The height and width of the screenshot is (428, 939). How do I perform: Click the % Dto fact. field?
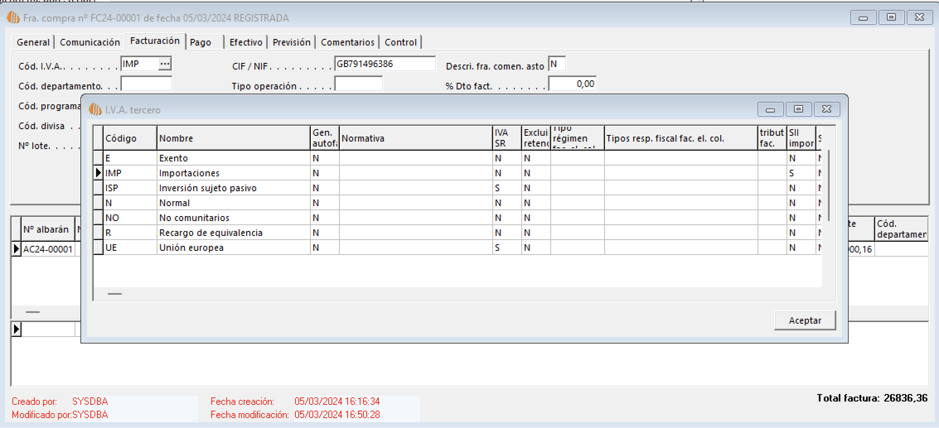coord(572,84)
